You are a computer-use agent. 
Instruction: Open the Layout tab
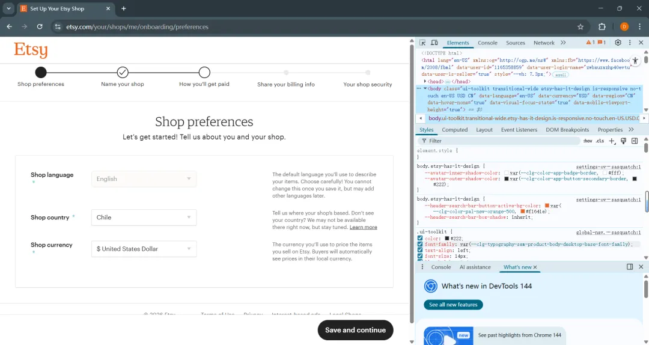pos(484,130)
